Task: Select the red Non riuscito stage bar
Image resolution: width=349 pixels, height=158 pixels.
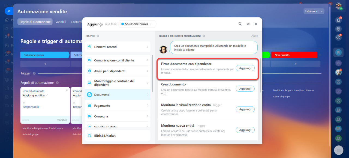Action: click(294, 55)
